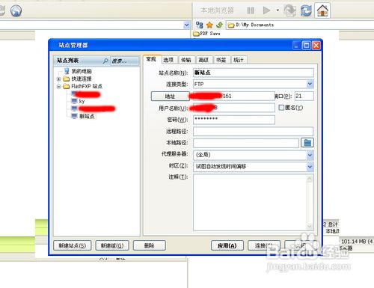Click the pause transfer icon
Viewport: 374px width, 288px height.
[251, 10]
